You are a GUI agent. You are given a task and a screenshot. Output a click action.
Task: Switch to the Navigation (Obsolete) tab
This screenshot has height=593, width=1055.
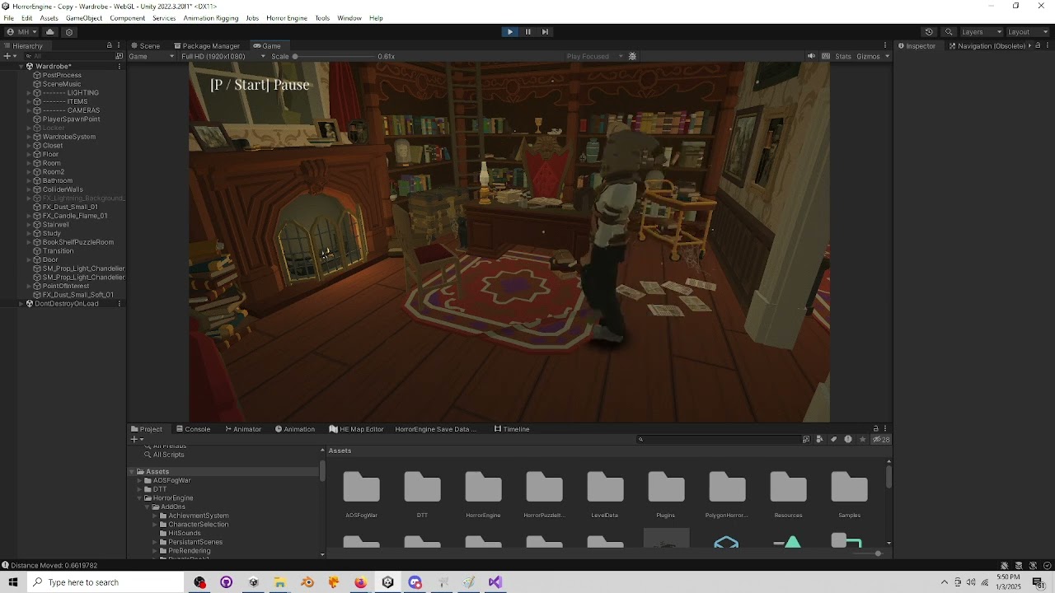(x=987, y=46)
